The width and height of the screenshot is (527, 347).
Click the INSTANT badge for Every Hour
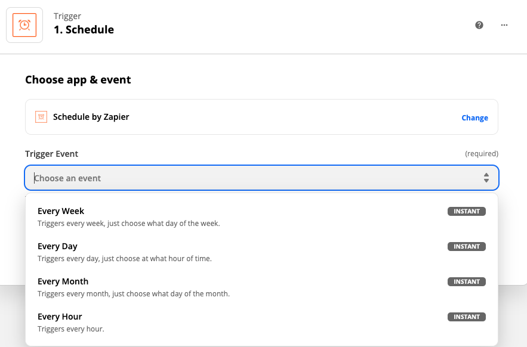pyautogui.click(x=467, y=317)
